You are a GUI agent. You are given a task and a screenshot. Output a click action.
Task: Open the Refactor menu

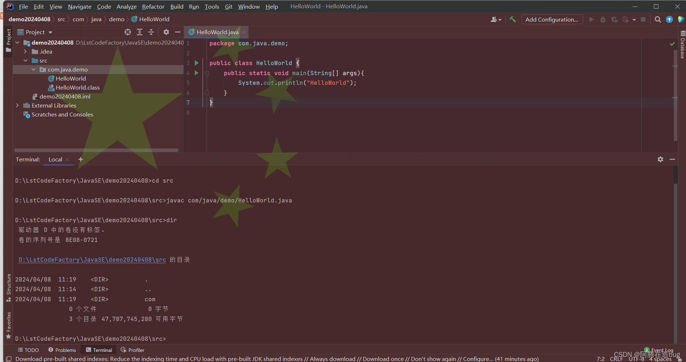153,6
